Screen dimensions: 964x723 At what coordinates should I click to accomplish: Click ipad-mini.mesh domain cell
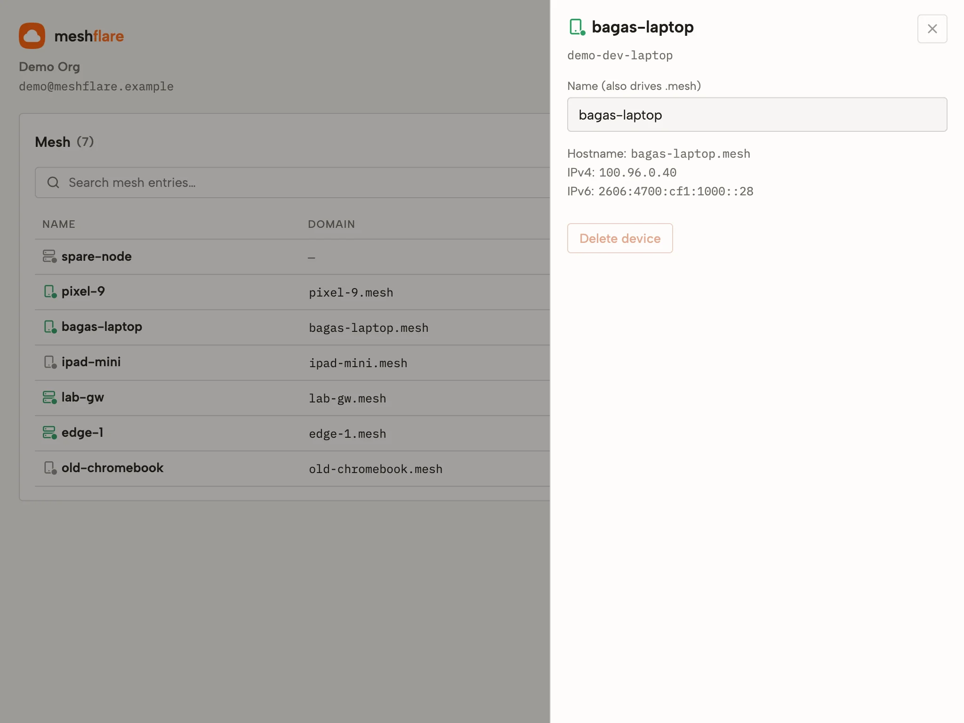358,363
